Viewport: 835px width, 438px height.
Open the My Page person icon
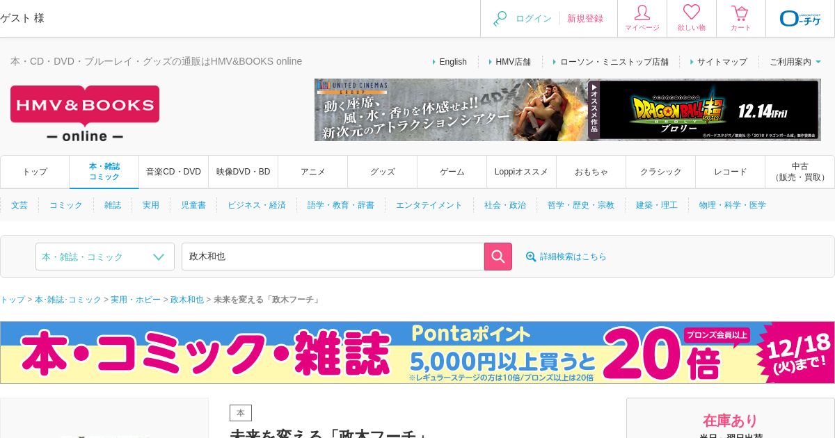(x=642, y=13)
